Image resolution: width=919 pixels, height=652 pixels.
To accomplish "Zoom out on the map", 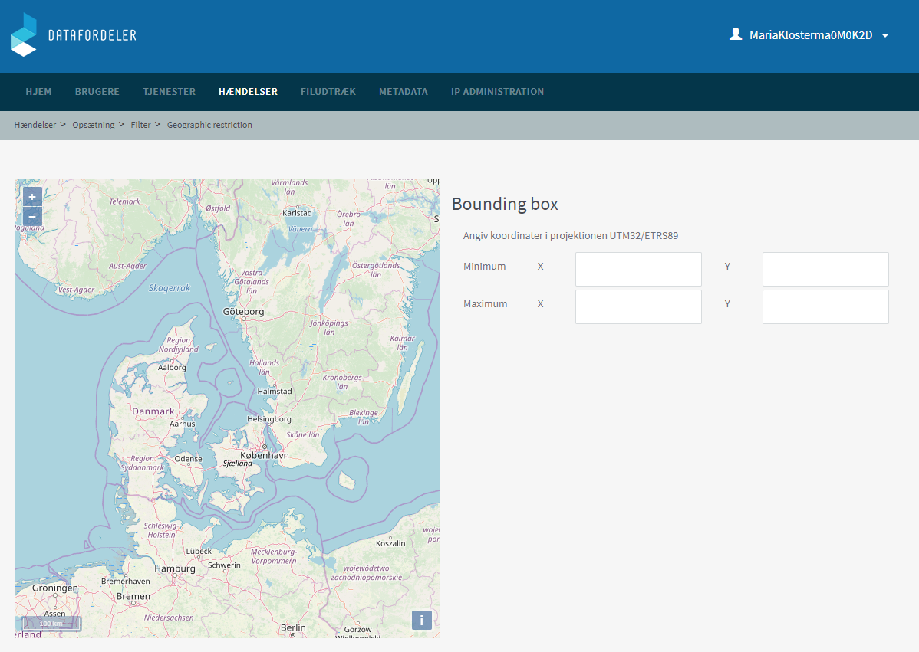I will click(x=32, y=217).
